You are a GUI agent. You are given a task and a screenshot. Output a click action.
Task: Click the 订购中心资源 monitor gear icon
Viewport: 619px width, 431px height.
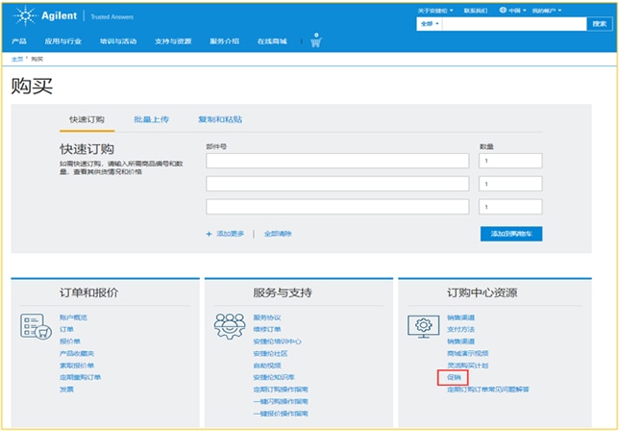pyautogui.click(x=423, y=326)
